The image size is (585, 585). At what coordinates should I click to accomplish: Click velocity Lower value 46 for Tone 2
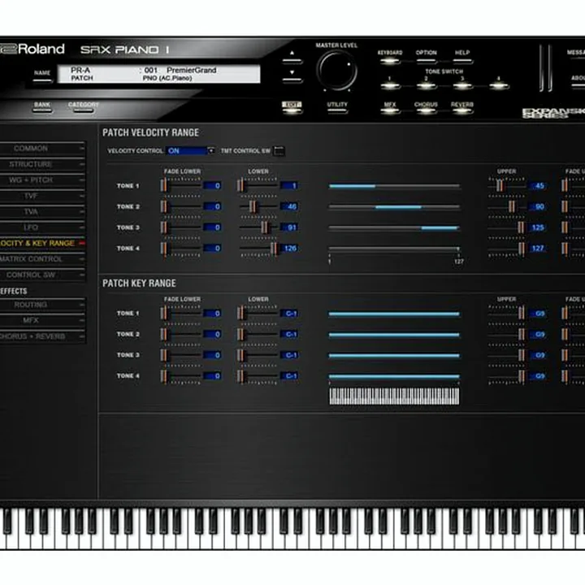click(289, 206)
